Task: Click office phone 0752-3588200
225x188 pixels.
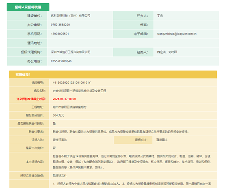Action: [x=60, y=25]
